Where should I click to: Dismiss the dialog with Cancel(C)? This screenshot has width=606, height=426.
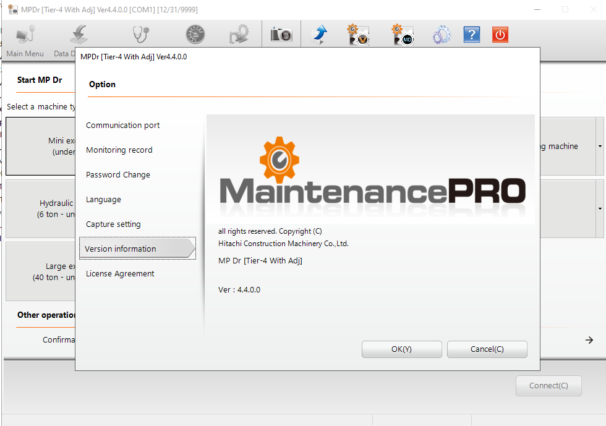click(x=487, y=349)
